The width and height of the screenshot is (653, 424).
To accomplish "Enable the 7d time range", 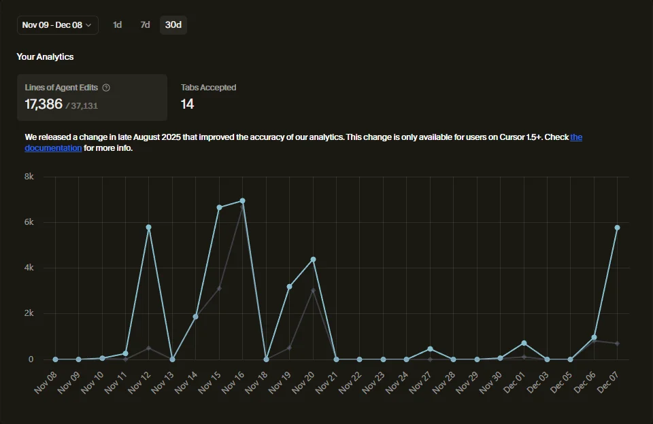I will tap(144, 24).
